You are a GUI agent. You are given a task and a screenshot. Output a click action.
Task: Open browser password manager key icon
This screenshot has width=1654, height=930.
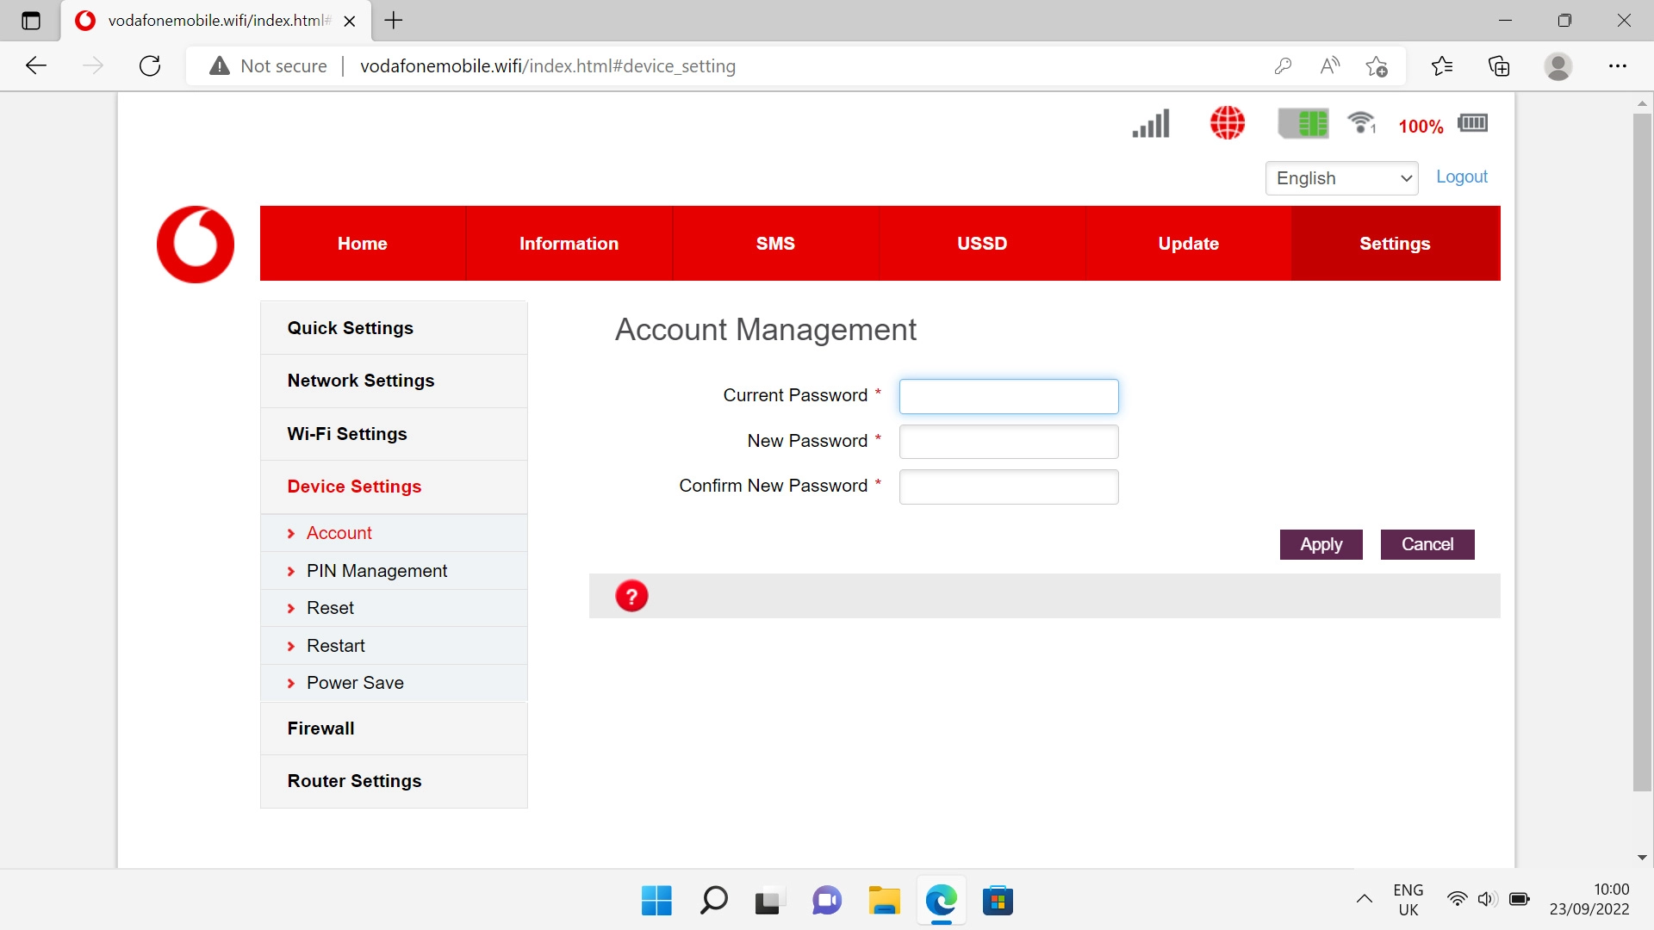click(1283, 66)
